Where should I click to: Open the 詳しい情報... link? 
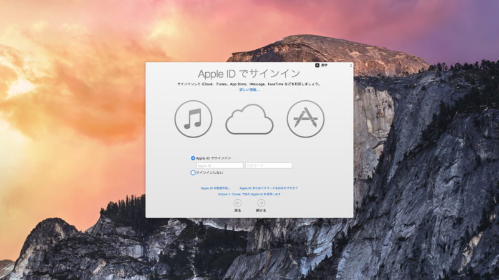tap(249, 90)
